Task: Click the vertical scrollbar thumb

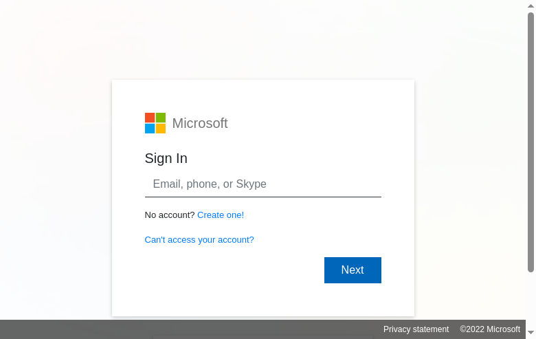Action: 531,142
